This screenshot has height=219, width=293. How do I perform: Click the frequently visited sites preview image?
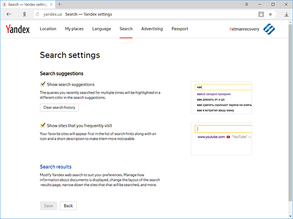(x=221, y=139)
